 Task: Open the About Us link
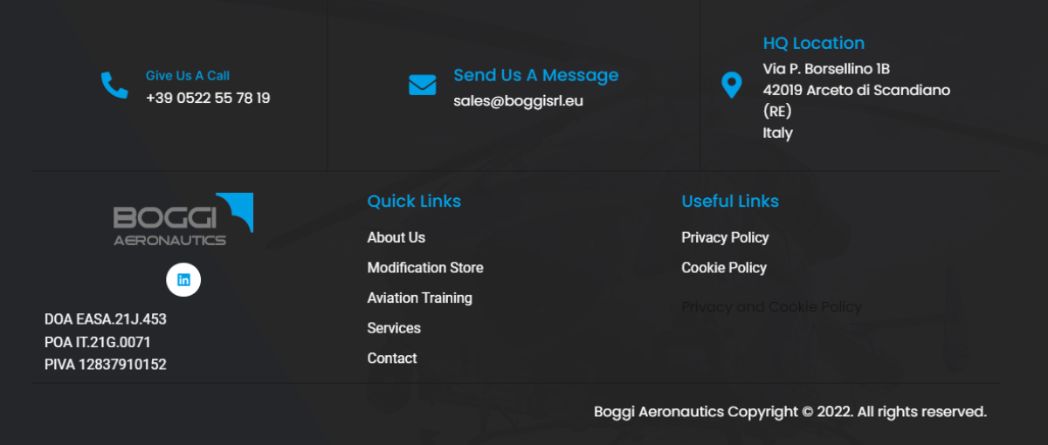396,237
